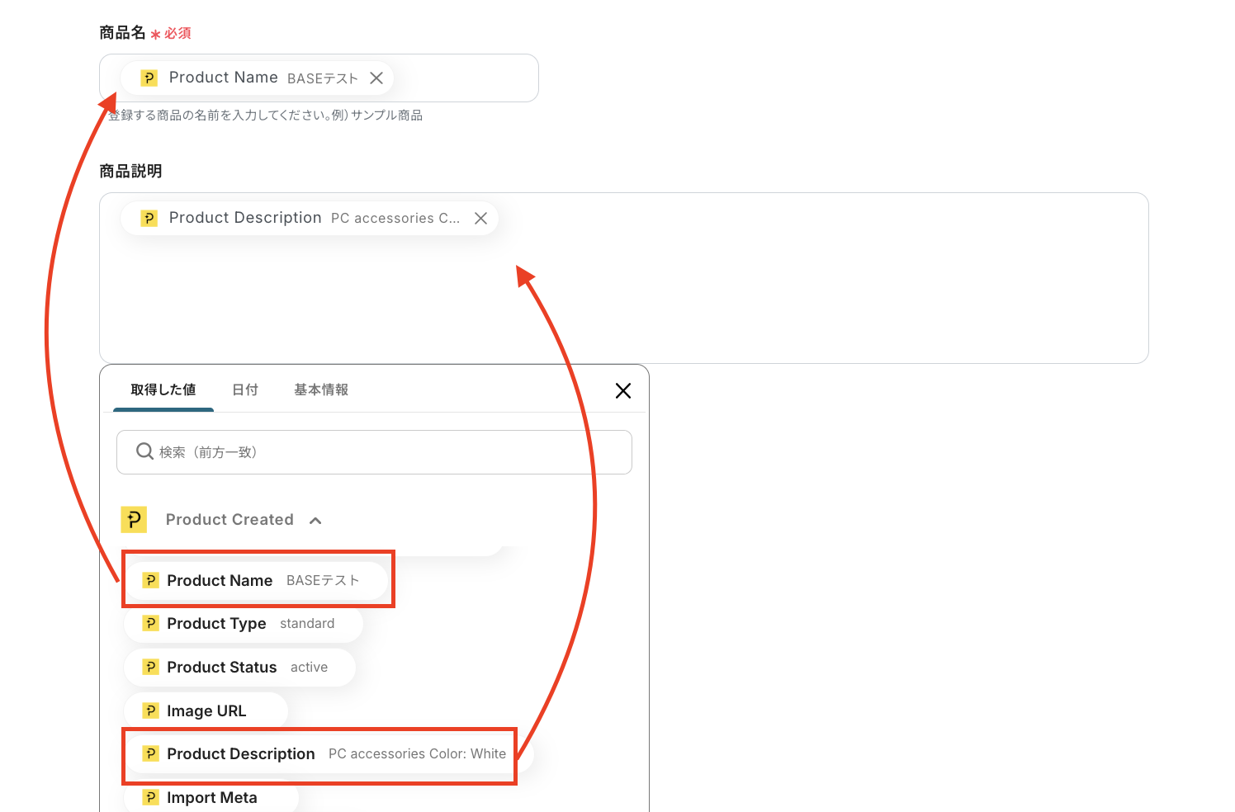
Task: Click the icon on the Image URL item
Action: tap(150, 710)
